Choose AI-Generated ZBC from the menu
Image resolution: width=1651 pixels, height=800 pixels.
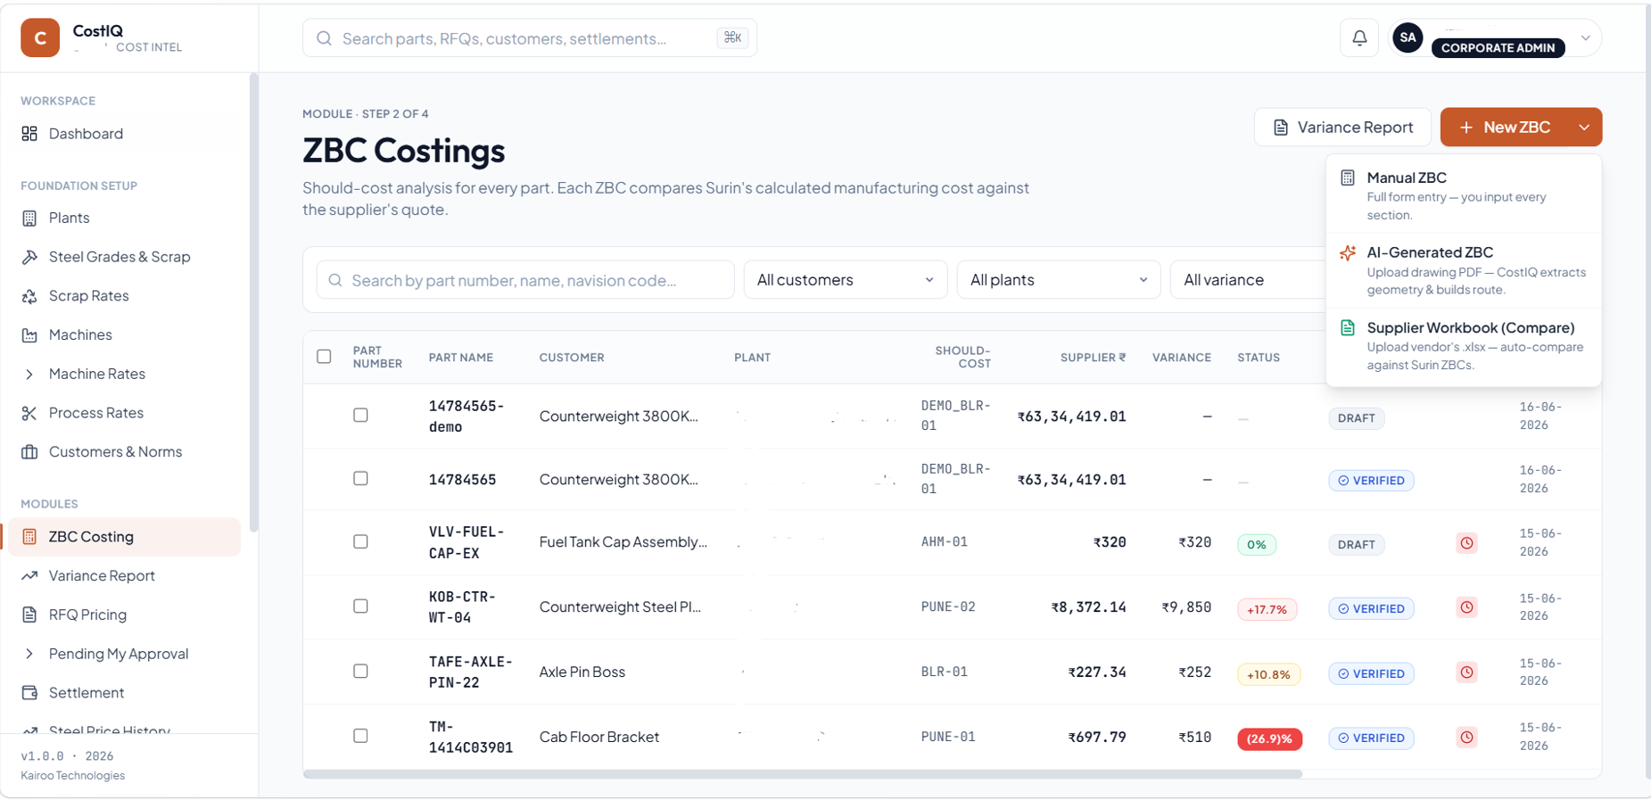click(1464, 270)
